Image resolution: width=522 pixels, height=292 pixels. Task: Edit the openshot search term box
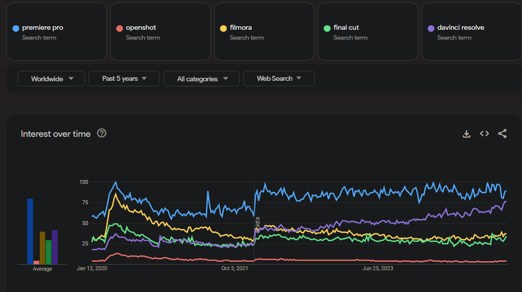click(141, 28)
